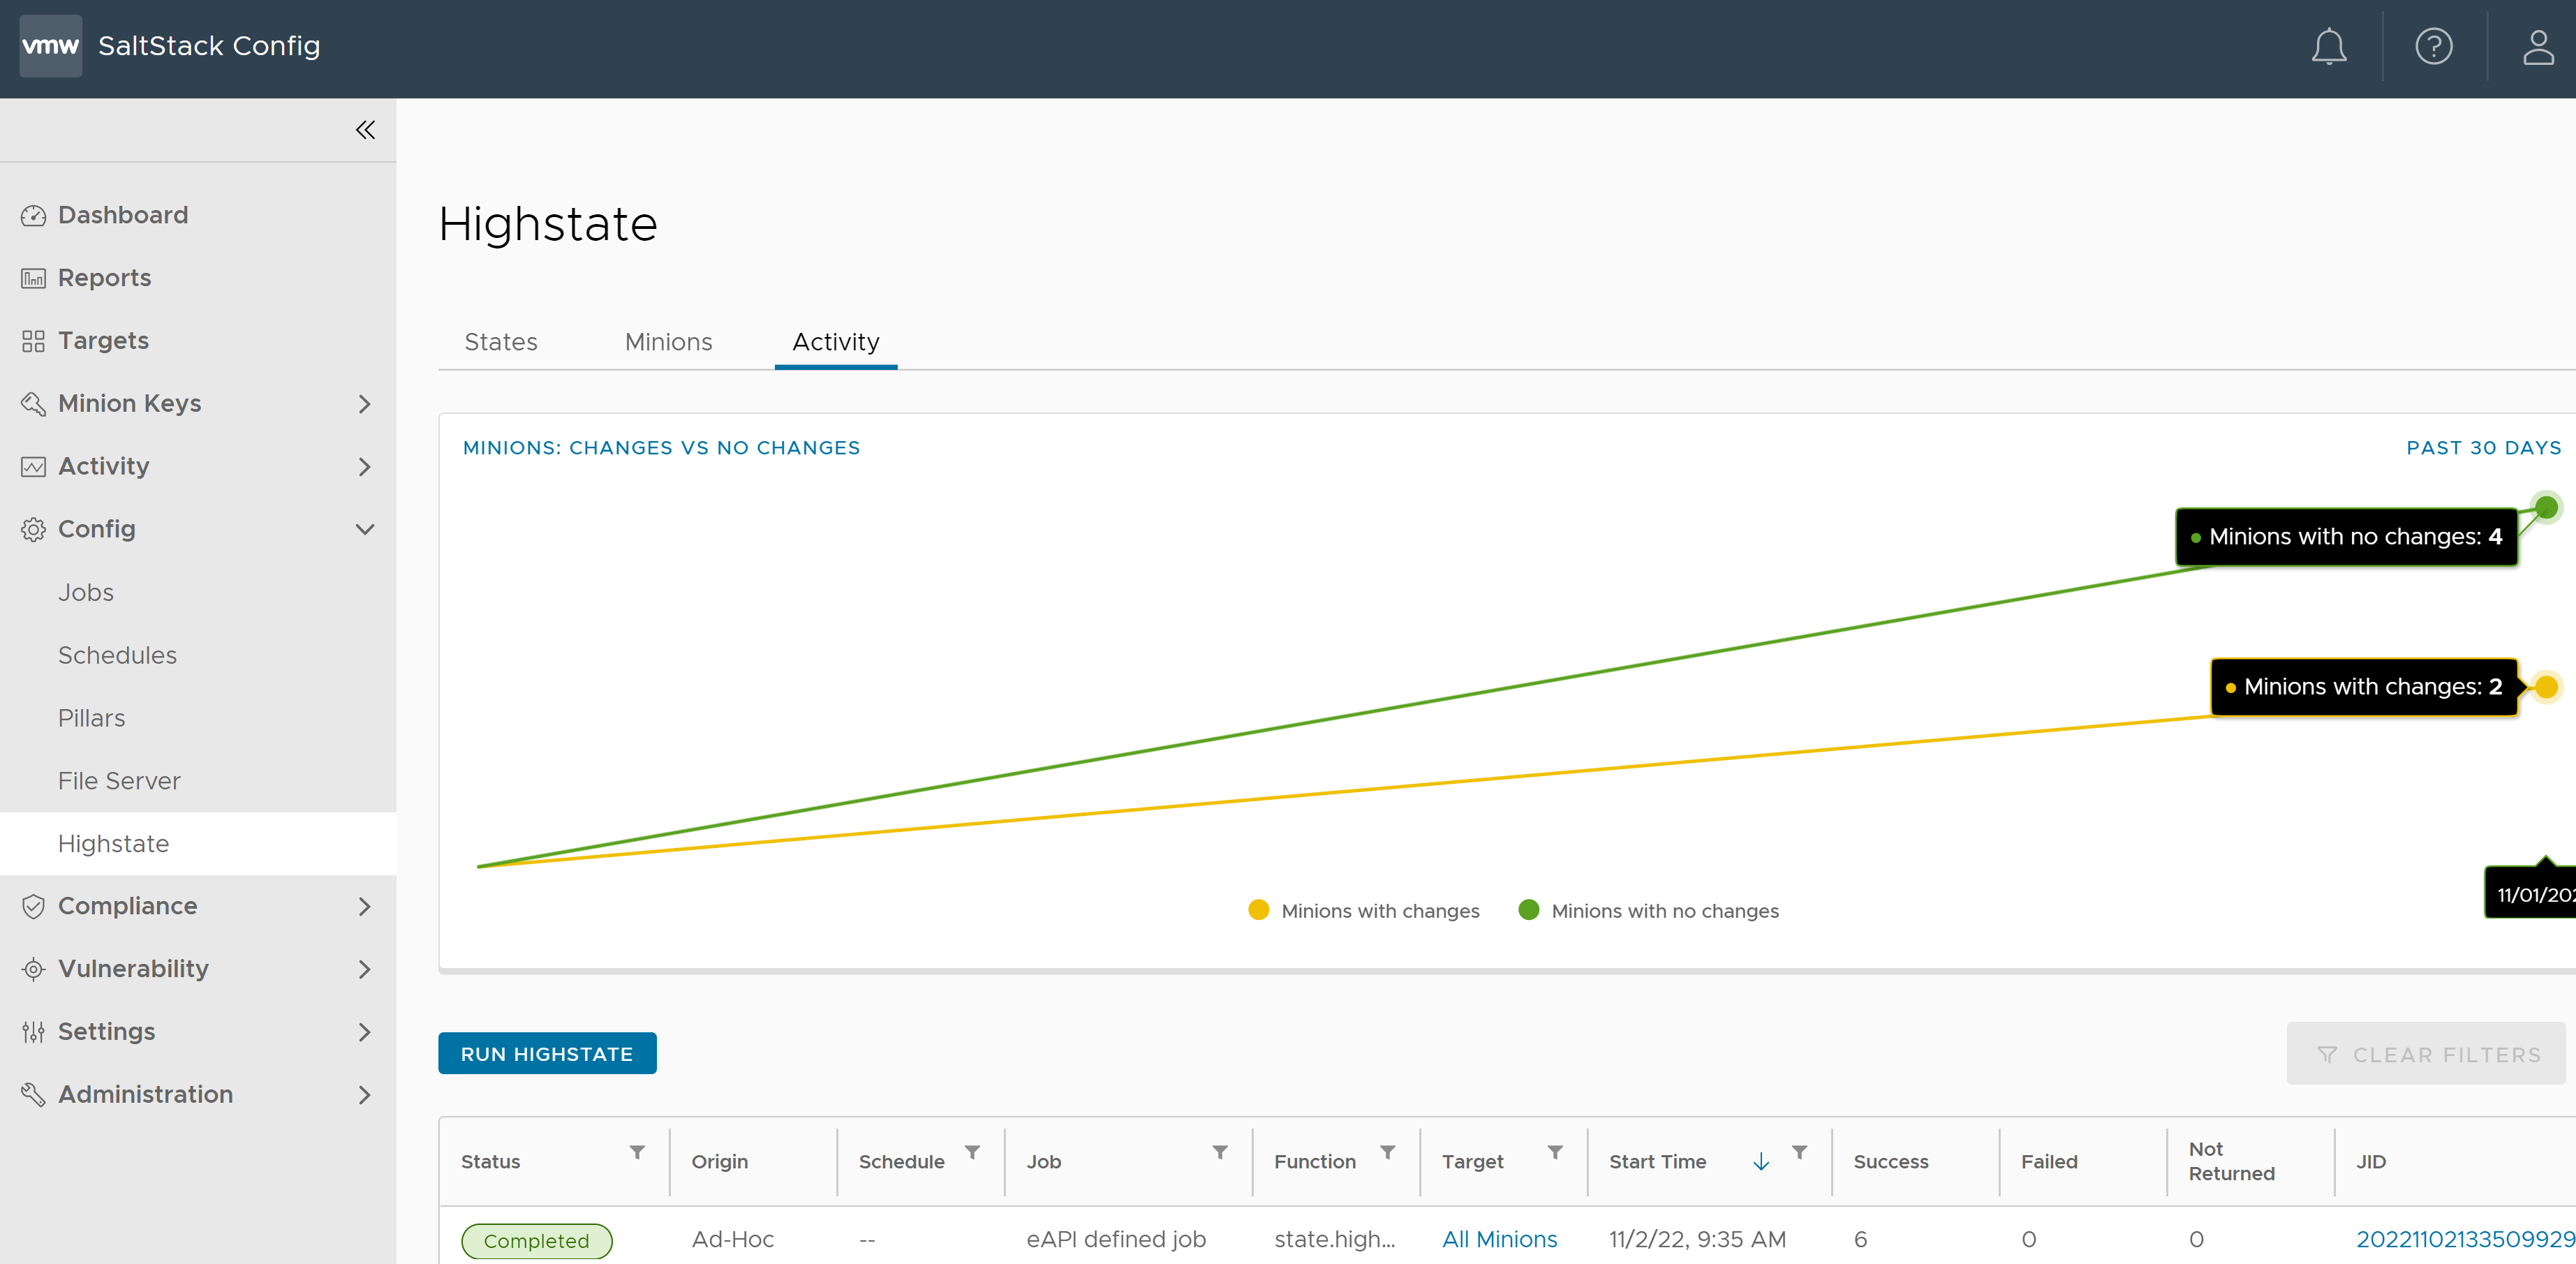Click the Dashboard icon in sidebar
The height and width of the screenshot is (1264, 2576).
(x=33, y=214)
